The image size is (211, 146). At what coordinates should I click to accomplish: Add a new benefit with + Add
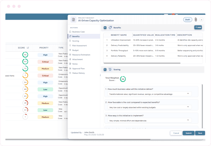[198, 27]
